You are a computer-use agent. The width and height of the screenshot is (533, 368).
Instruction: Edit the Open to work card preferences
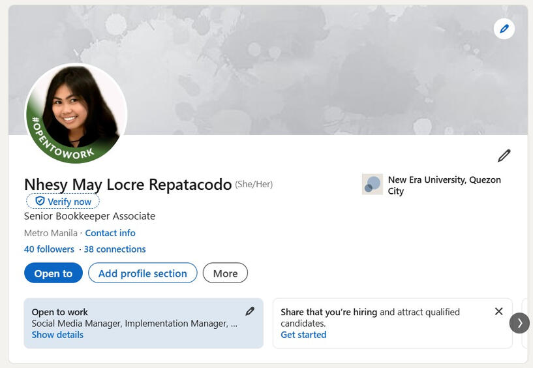[x=250, y=311]
